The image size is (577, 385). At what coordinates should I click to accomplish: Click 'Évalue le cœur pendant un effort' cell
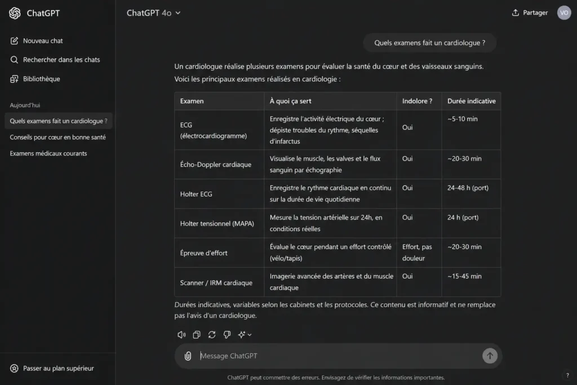point(330,253)
